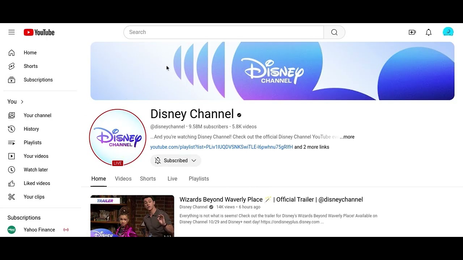
Task: Click the '6 hours ago' text
Action: 250,207
